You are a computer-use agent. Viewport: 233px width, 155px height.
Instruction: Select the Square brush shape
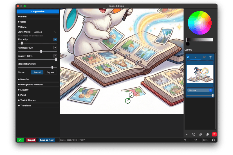tap(51, 72)
